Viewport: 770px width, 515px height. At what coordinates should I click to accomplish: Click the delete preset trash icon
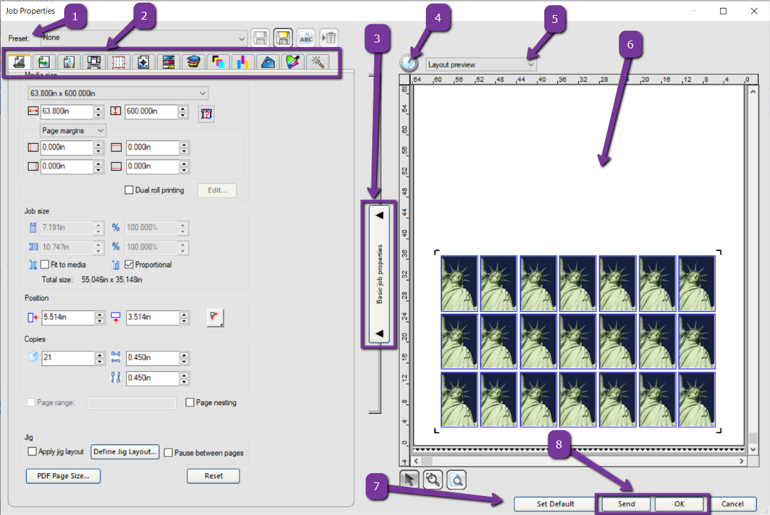pos(330,38)
